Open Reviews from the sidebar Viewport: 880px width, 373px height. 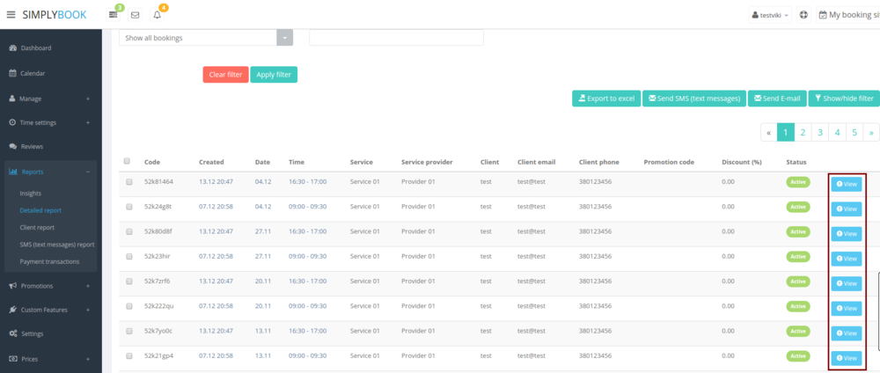tap(32, 146)
